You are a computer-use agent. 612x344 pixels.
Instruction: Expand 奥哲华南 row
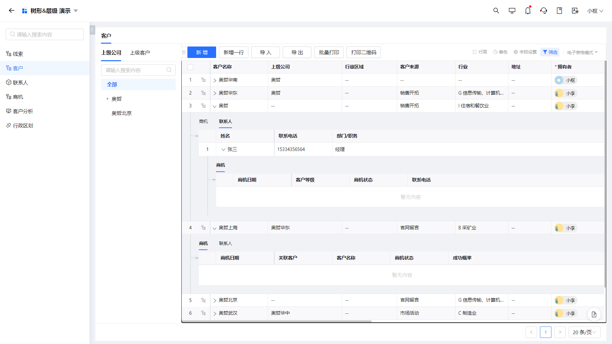pyautogui.click(x=215, y=80)
